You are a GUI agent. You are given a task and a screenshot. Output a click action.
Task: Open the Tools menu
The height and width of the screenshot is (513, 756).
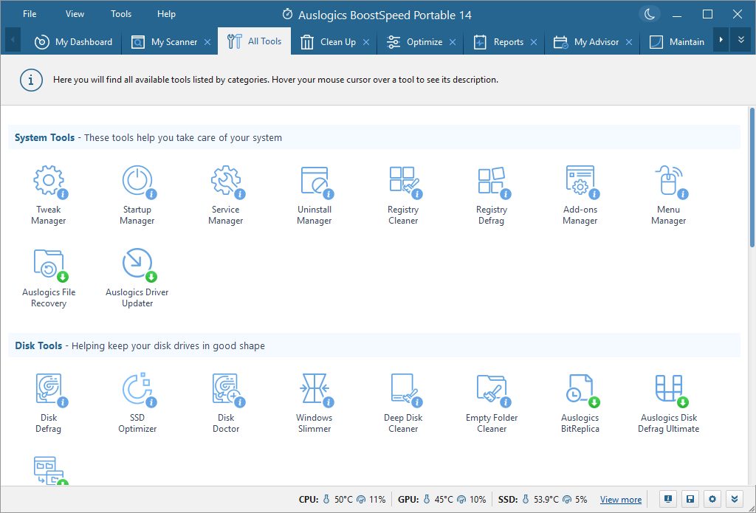click(121, 14)
